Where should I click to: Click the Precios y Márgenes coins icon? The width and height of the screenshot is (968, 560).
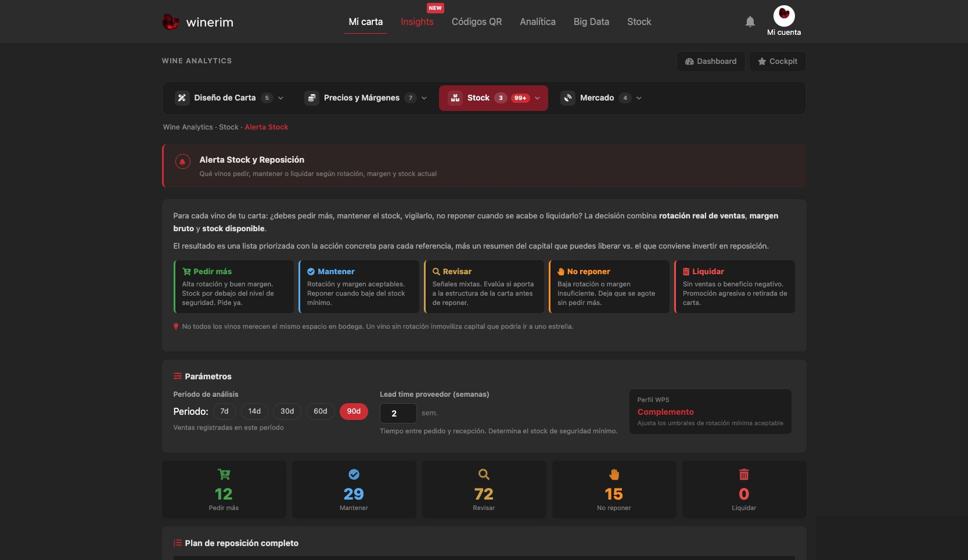click(x=312, y=98)
